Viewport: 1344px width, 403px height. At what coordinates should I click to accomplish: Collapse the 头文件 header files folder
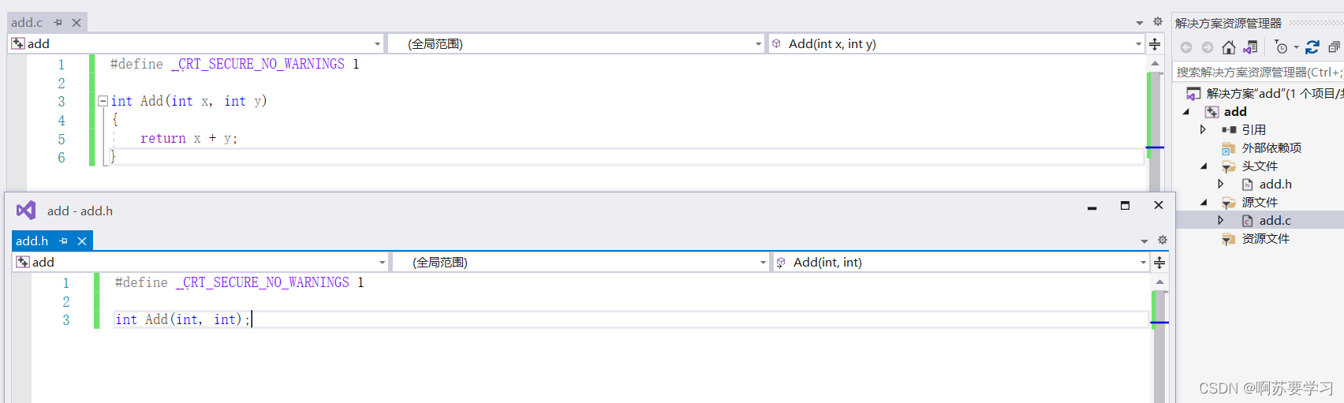click(1204, 166)
